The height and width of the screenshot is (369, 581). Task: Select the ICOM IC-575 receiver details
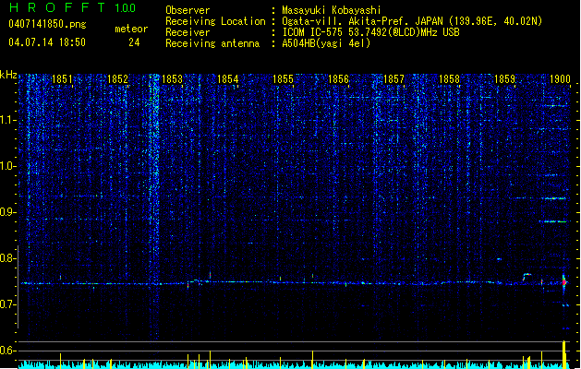pyautogui.click(x=370, y=32)
